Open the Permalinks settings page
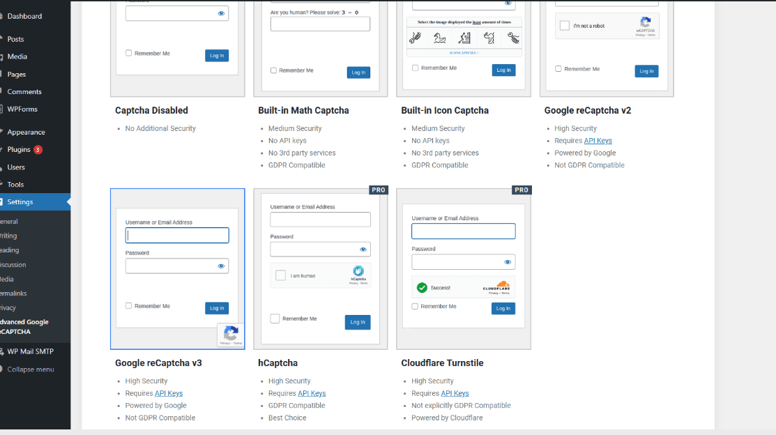The height and width of the screenshot is (435, 776). pos(12,293)
